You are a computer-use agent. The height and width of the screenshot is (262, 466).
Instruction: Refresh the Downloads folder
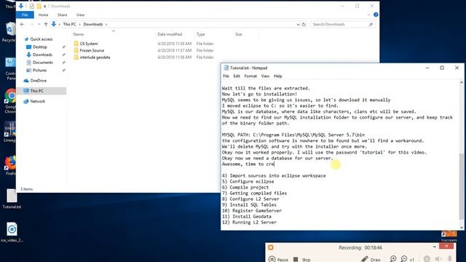pyautogui.click(x=304, y=24)
